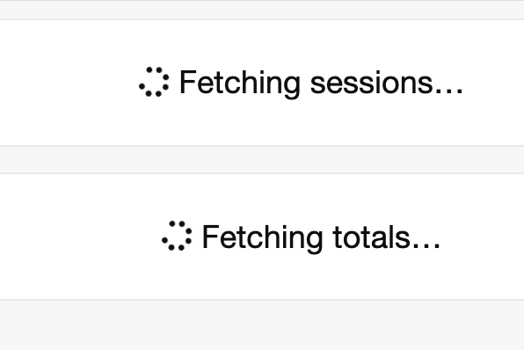This screenshot has width=524, height=350.
Task: Select the Fetching sessions… text
Action: [321, 83]
